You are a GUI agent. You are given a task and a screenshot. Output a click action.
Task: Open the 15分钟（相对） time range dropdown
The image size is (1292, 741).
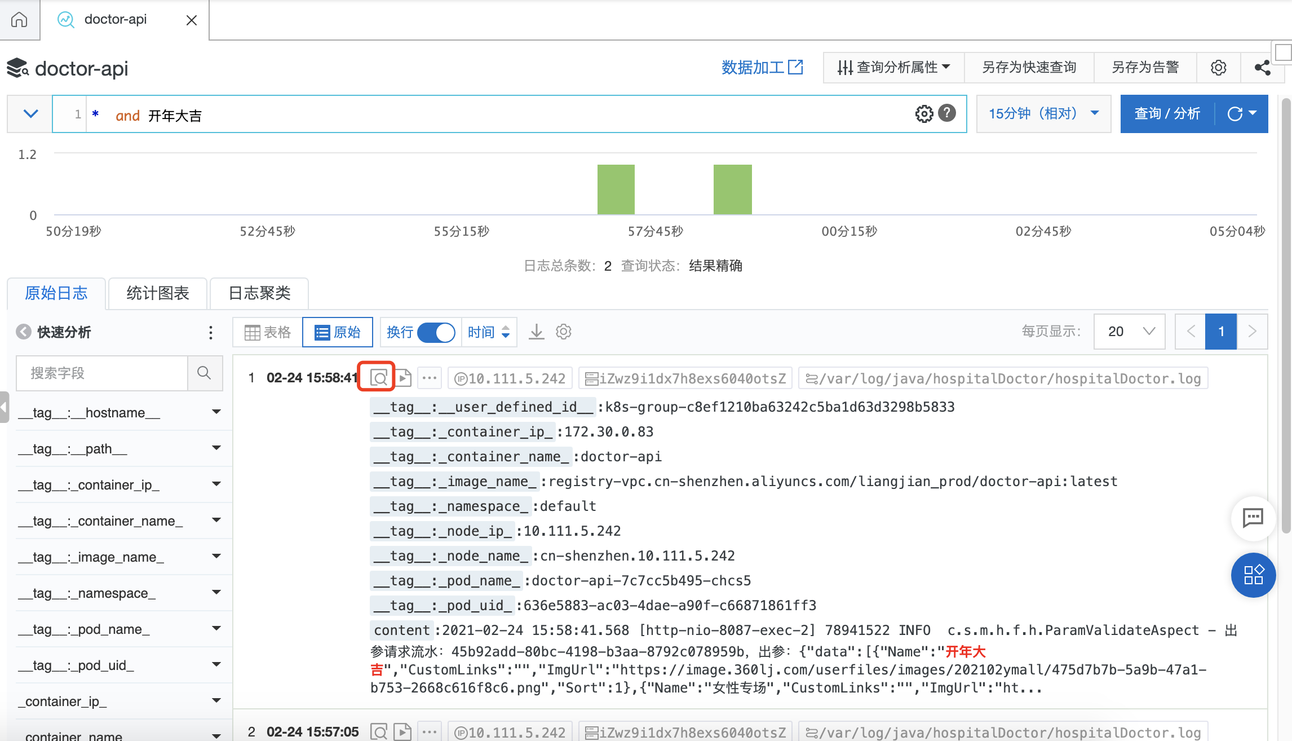pyautogui.click(x=1043, y=113)
